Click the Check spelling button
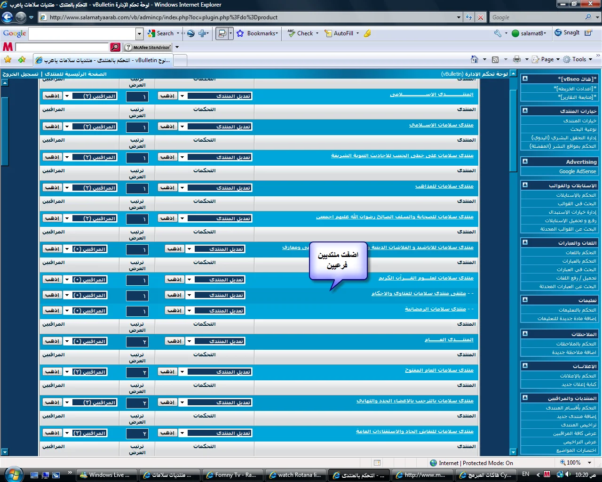Viewport: 602px width, 482px height. coord(301,33)
